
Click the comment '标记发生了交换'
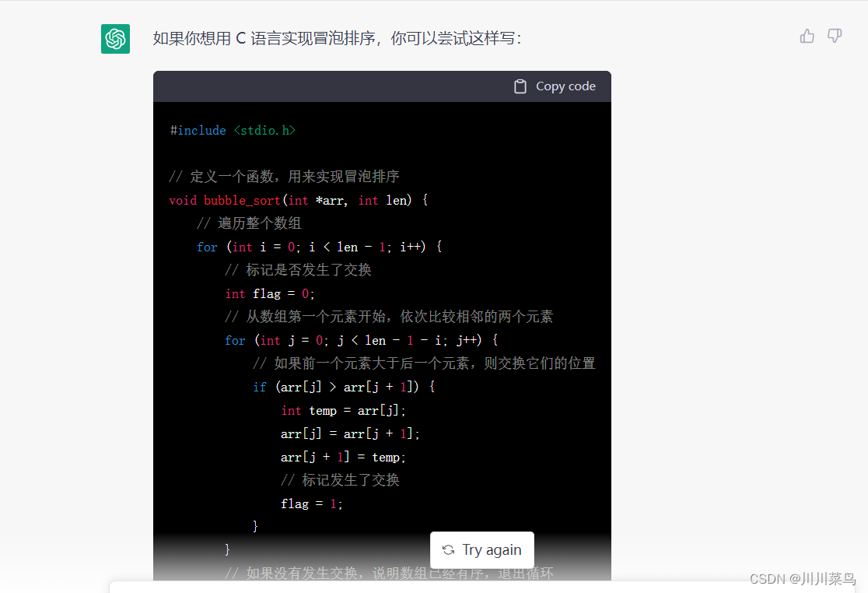point(340,480)
